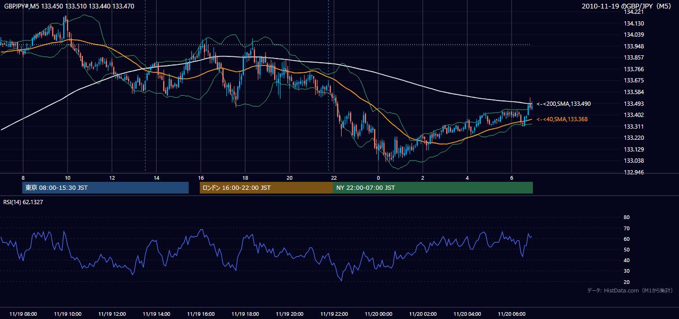Viewport: 679px width, 319px height.
Task: Click the hour label 22 under price chart
Action: click(x=334, y=178)
